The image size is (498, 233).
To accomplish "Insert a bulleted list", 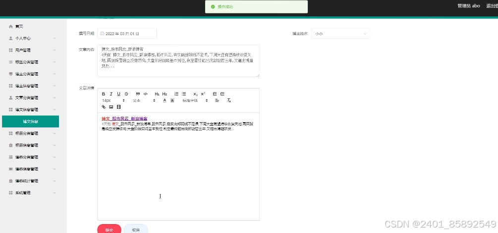I will pyautogui.click(x=184, y=94).
